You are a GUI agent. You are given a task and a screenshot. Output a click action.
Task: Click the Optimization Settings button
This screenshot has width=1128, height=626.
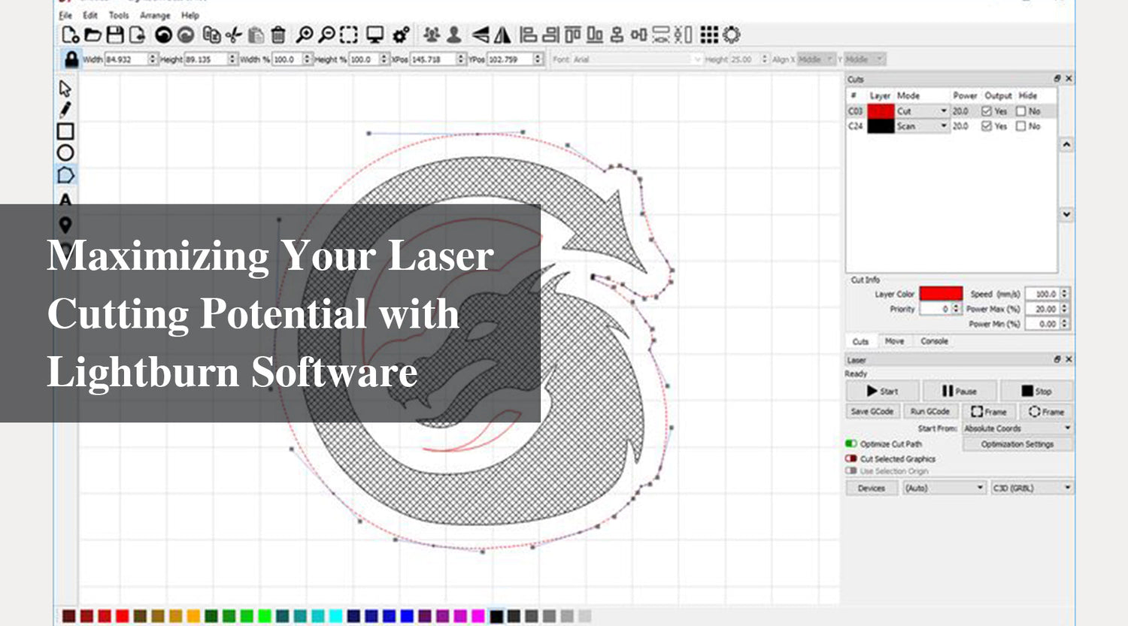click(x=1016, y=444)
